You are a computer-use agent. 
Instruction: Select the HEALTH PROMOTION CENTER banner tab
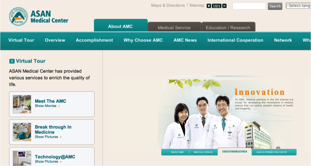pos(272,152)
